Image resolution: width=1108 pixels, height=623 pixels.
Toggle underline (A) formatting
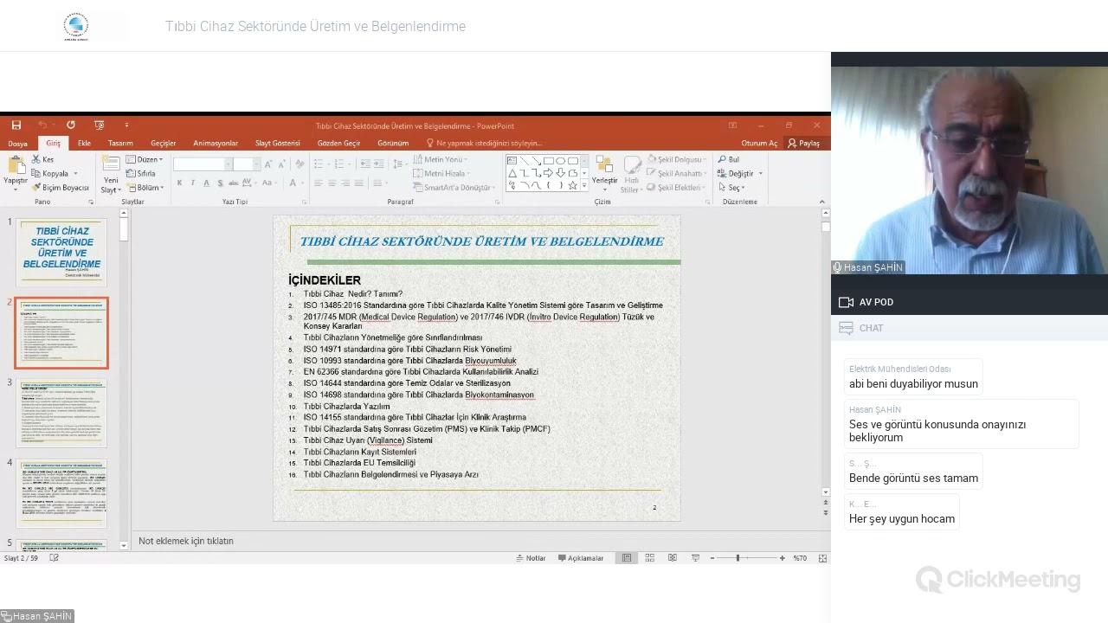coord(206,183)
